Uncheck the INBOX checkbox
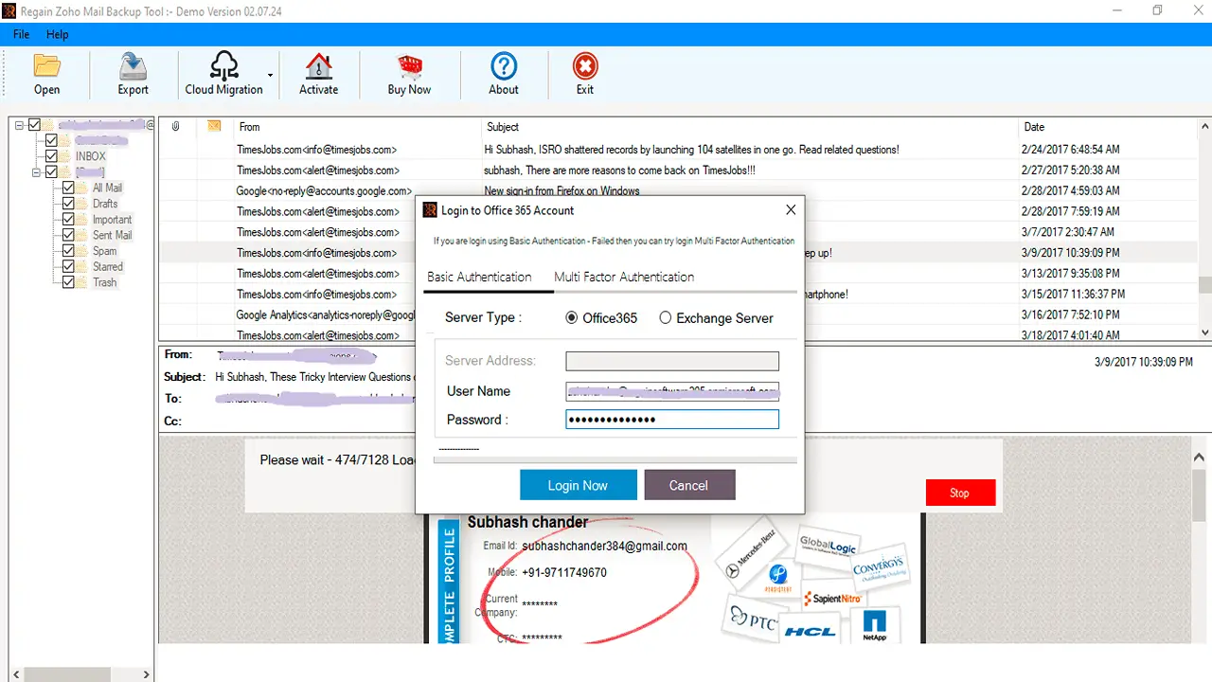The height and width of the screenshot is (682, 1212). point(52,156)
